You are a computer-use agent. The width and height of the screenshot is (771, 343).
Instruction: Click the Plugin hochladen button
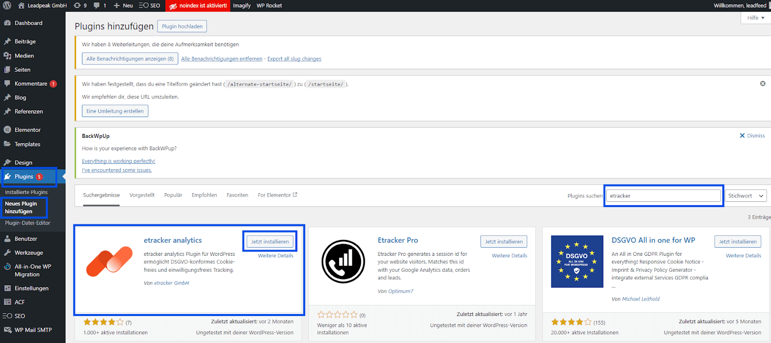(x=182, y=26)
